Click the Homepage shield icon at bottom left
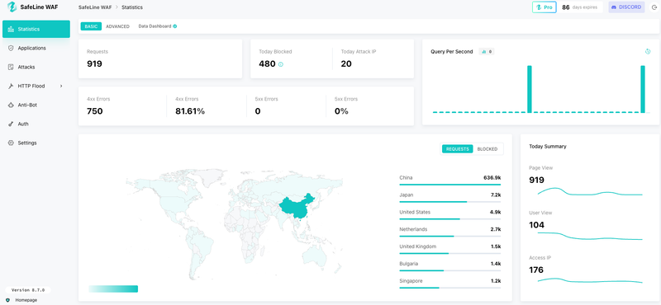The height and width of the screenshot is (305, 661). 7,300
